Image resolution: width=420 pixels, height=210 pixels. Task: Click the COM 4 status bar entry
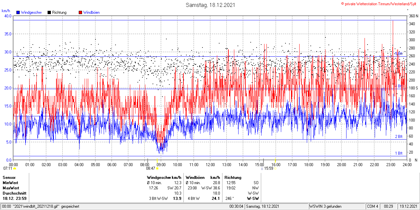tap(373, 206)
